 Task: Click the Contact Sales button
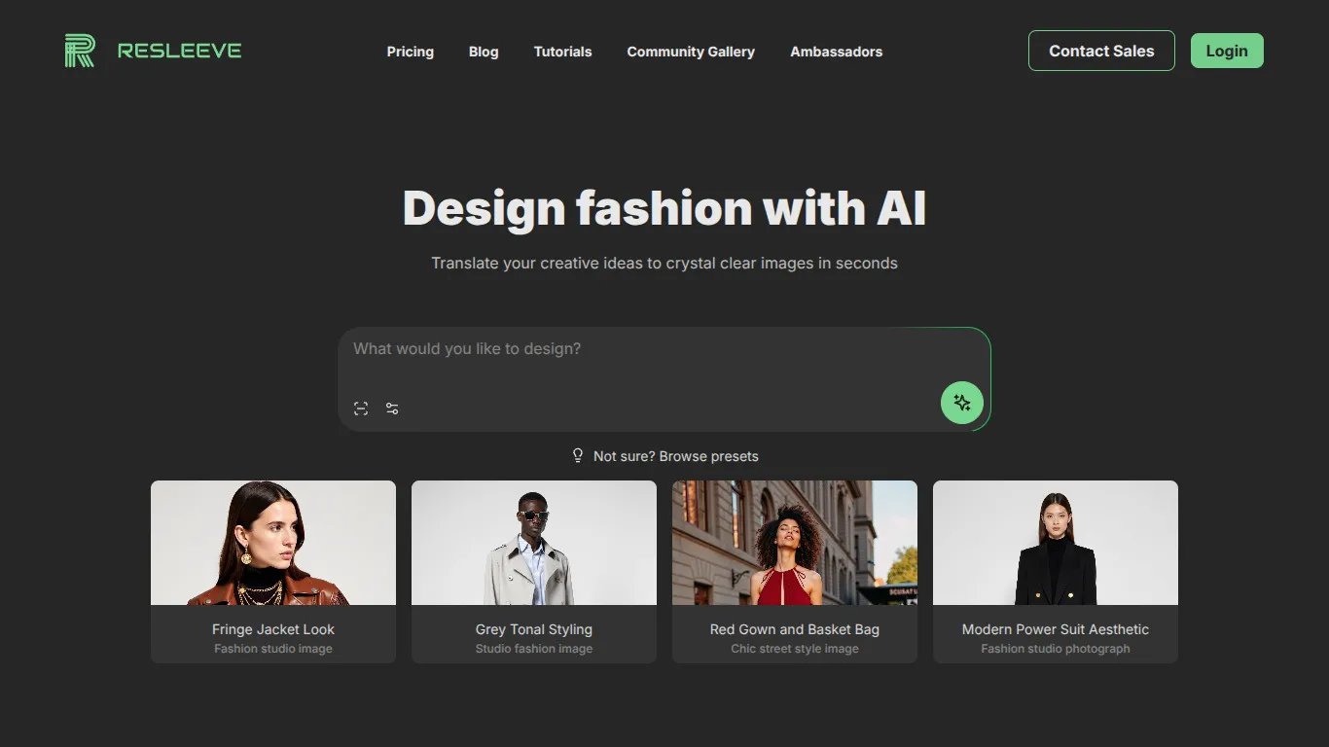pos(1101,51)
